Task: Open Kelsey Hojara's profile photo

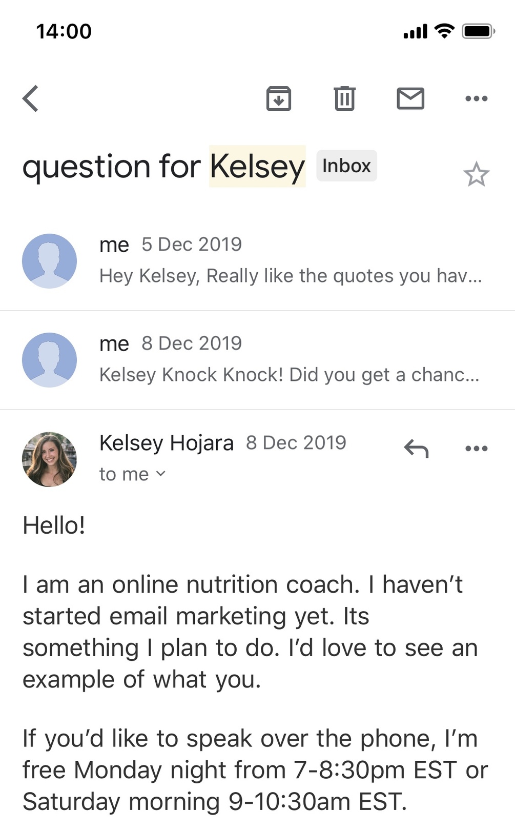Action: pos(49,459)
